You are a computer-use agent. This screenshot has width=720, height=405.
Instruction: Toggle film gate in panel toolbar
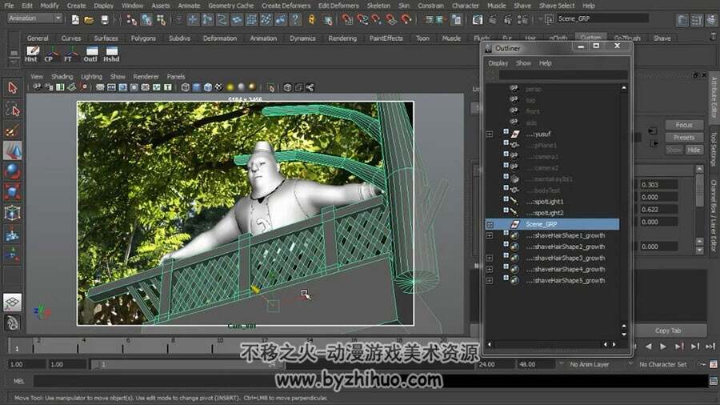(x=111, y=87)
